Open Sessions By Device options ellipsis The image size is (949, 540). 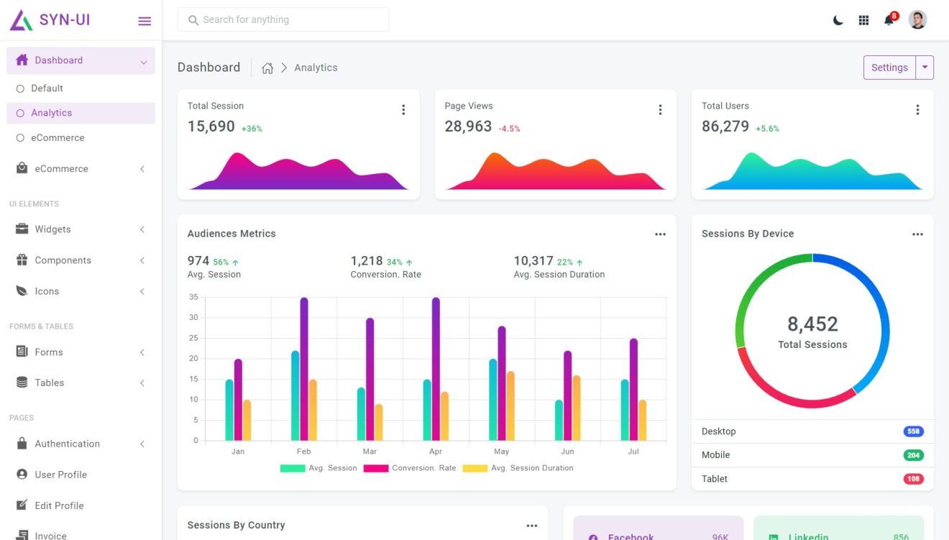tap(917, 234)
